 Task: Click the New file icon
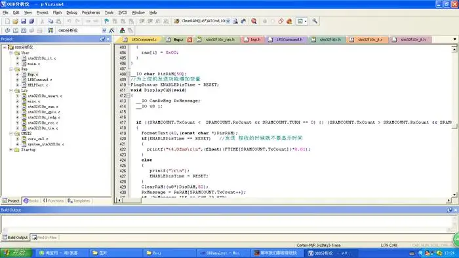8,22
